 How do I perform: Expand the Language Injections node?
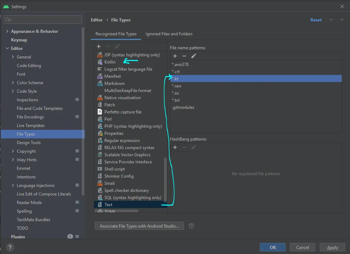(13, 186)
